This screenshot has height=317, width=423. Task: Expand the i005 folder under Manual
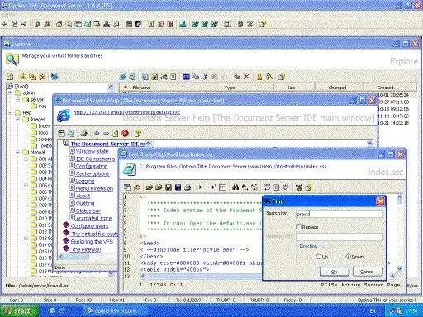tap(26, 185)
